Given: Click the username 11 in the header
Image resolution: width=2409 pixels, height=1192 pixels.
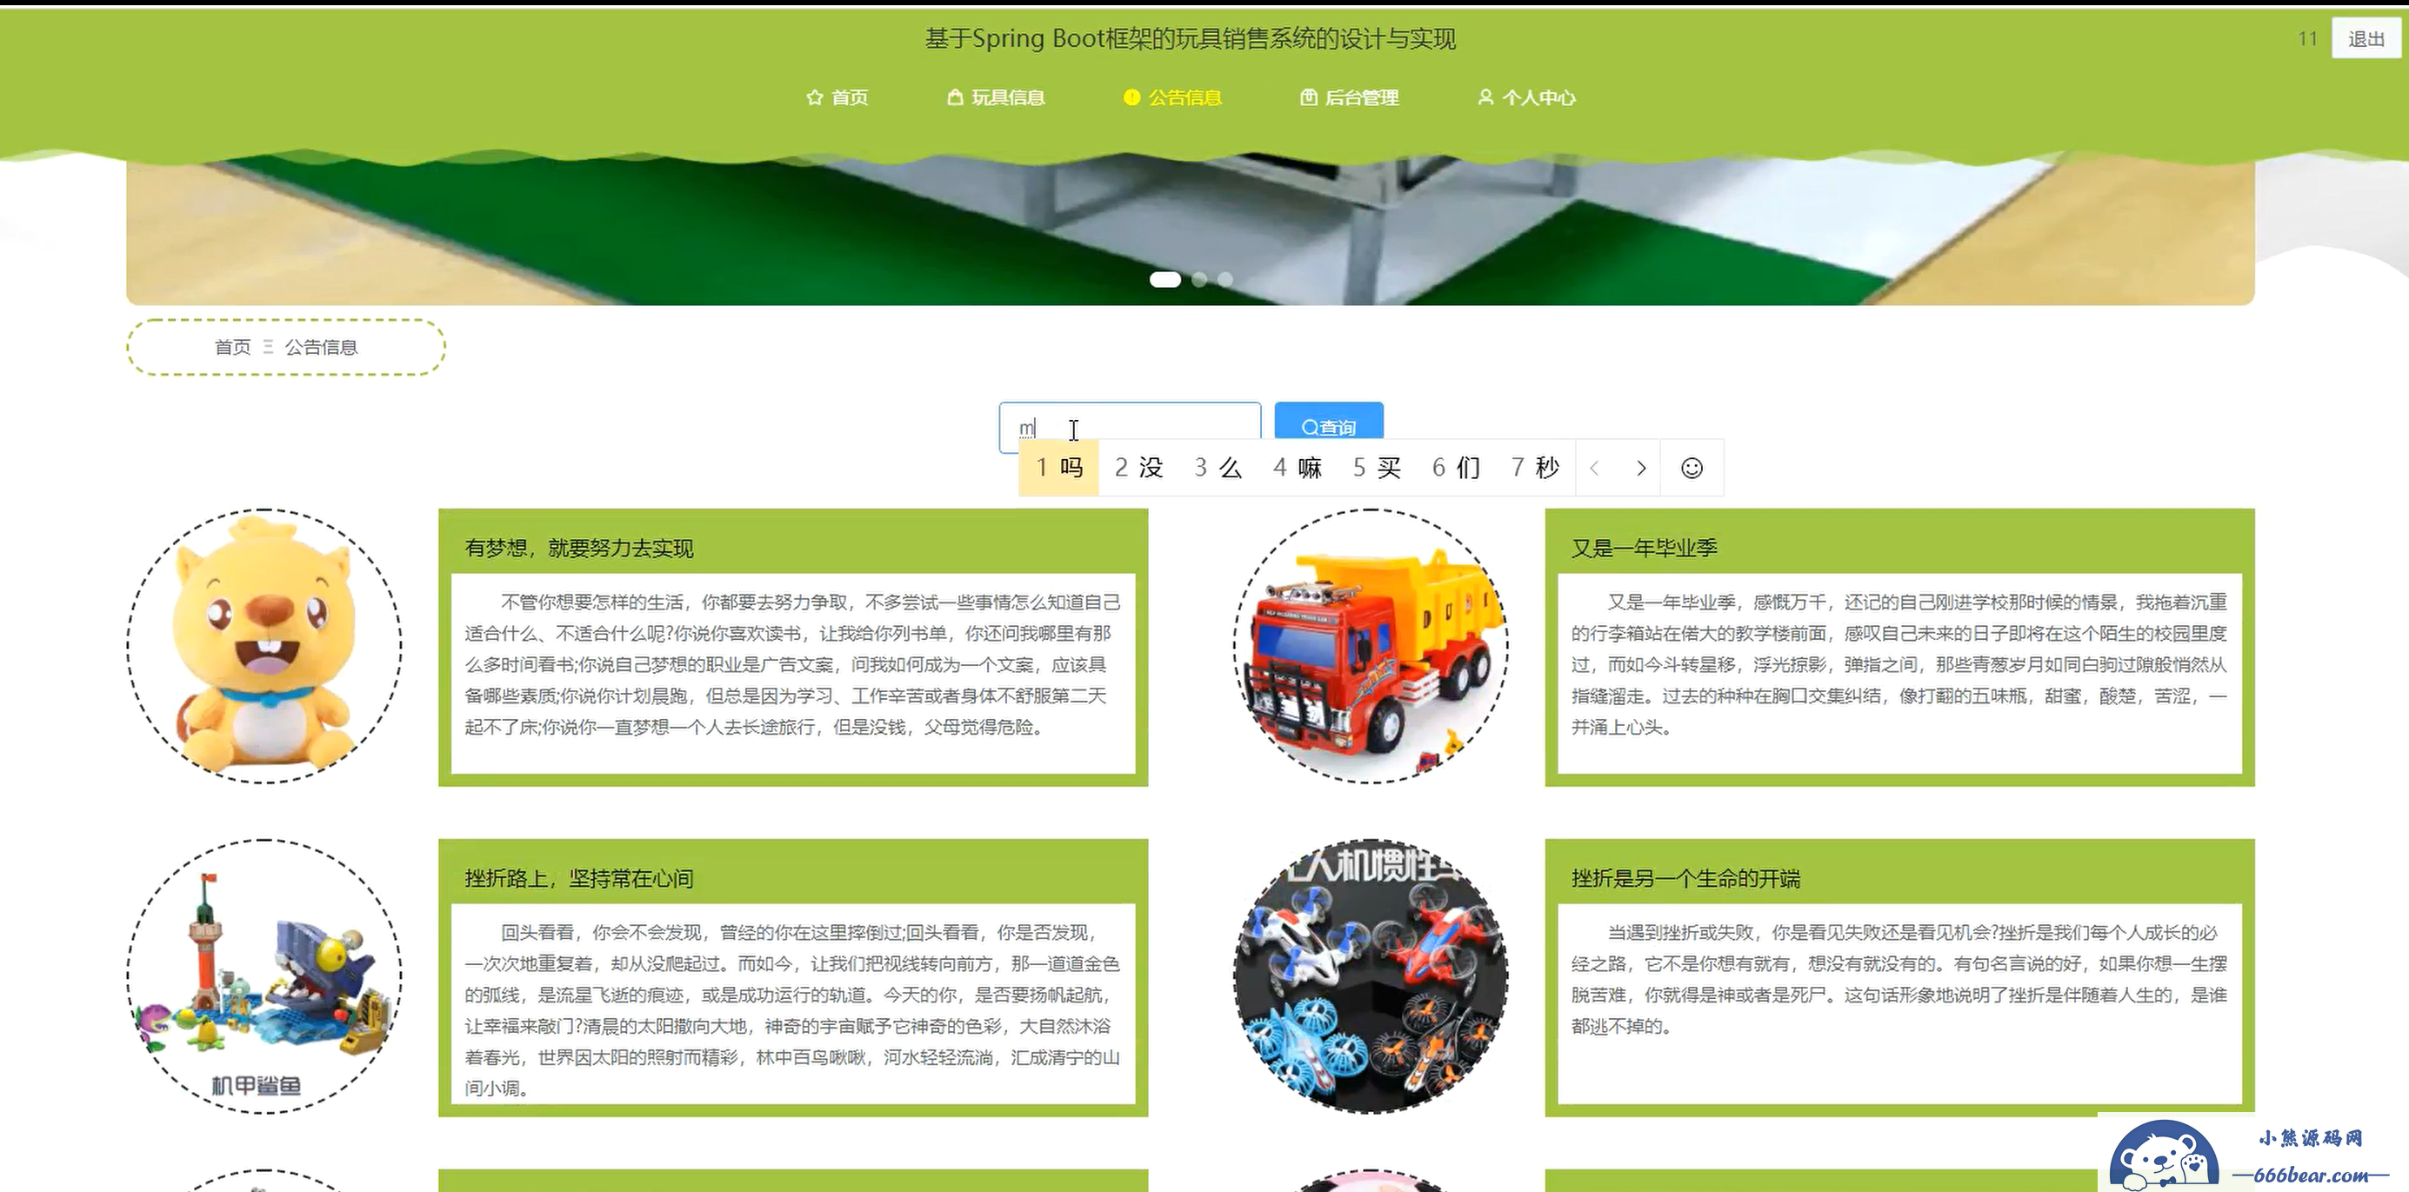Looking at the screenshot, I should click(x=2307, y=38).
